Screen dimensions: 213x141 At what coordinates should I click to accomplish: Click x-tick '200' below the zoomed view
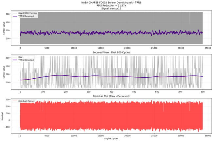click(66, 92)
